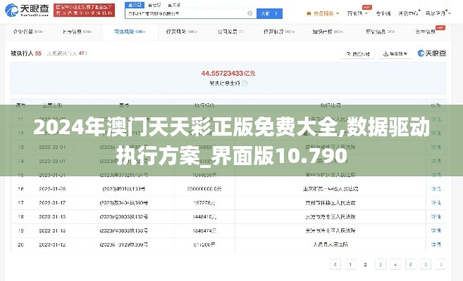Go to previous page with left arrow
Image resolution: width=463 pixels, height=281 pixels.
click(333, 264)
